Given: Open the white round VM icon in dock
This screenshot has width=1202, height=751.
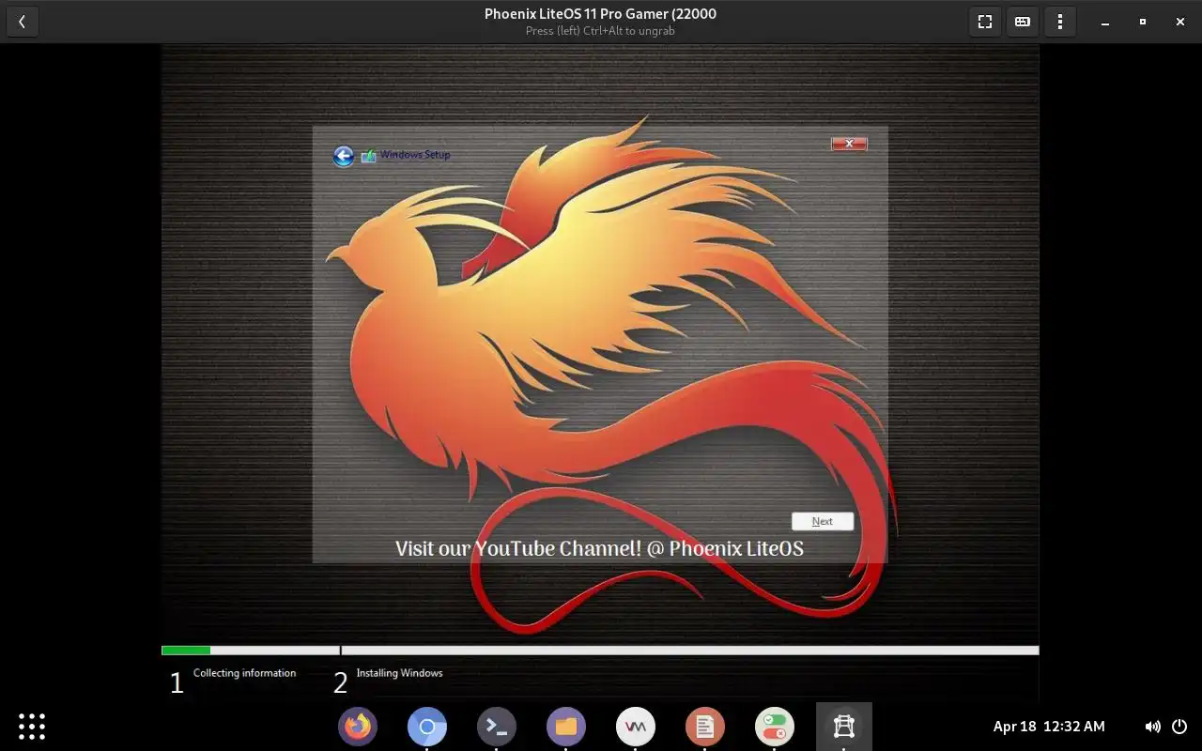Looking at the screenshot, I should [x=636, y=727].
